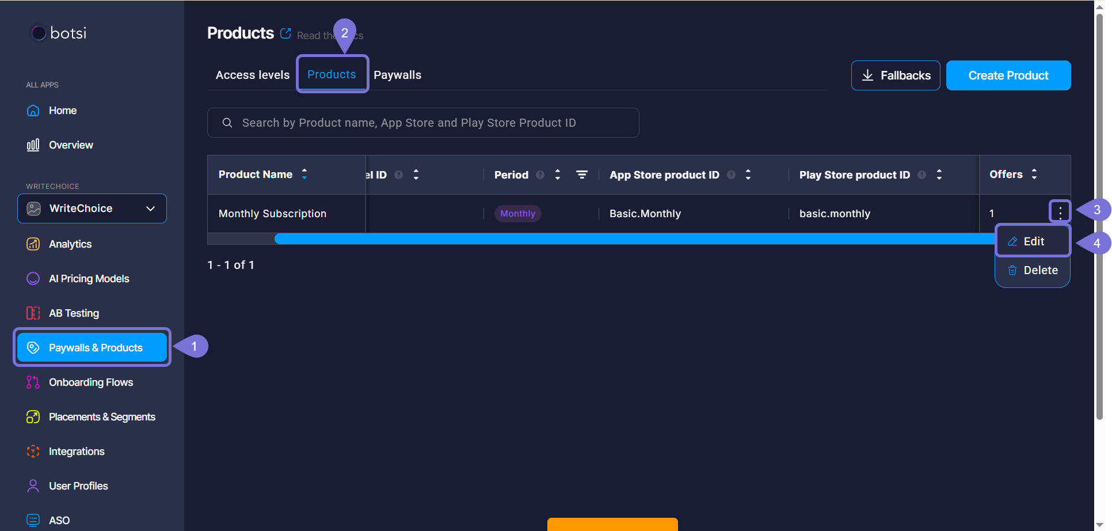This screenshot has height=531, width=1112.
Task: Sort the Offers column
Action: 1034,174
